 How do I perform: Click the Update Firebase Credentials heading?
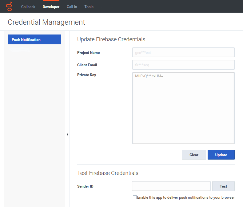point(111,39)
